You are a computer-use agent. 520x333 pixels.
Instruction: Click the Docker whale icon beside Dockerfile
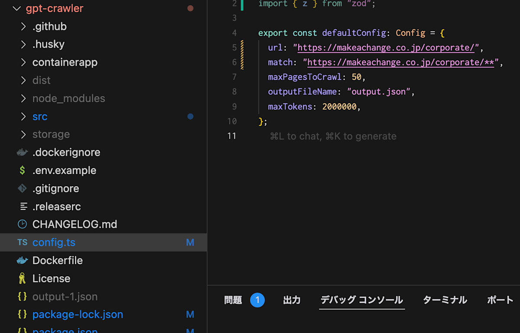click(x=22, y=260)
